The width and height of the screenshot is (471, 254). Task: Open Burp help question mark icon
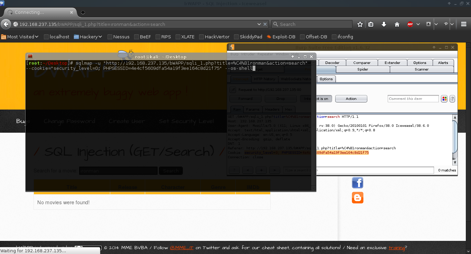[x=452, y=99]
